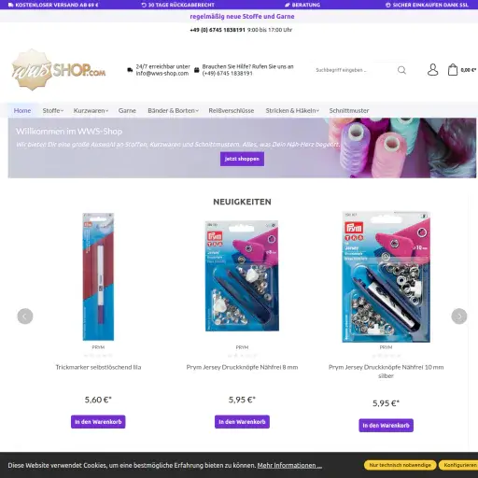Go to Schnittmuster category
The image size is (478, 478).
349,110
